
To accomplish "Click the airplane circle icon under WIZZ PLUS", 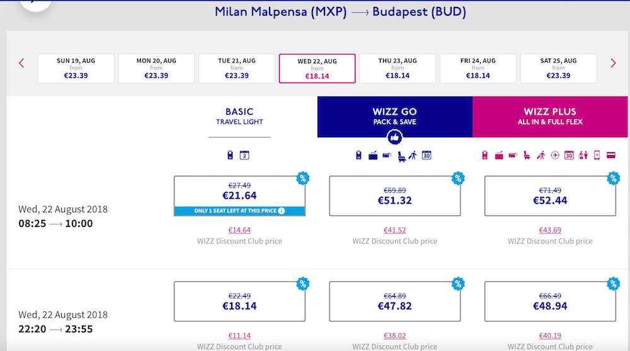I will click(555, 155).
